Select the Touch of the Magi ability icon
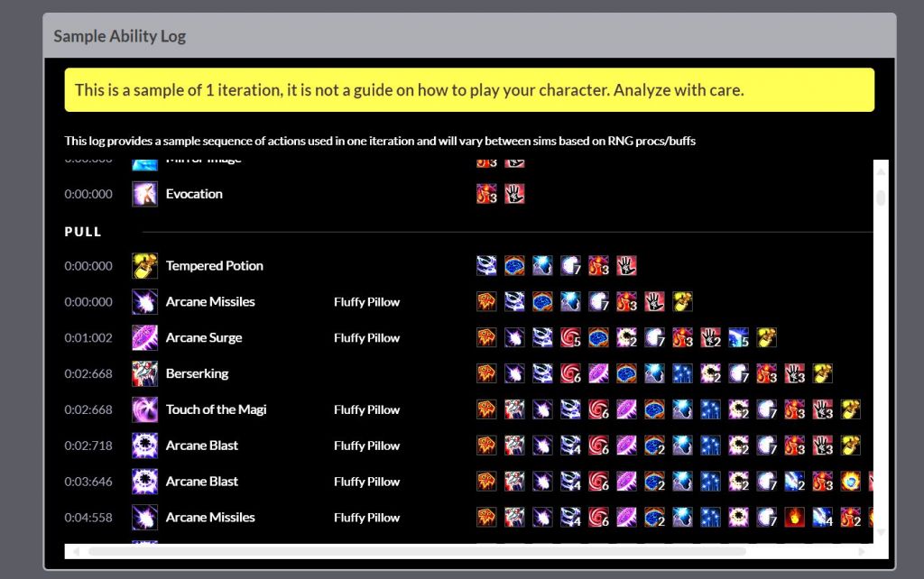924x579 pixels. click(144, 409)
